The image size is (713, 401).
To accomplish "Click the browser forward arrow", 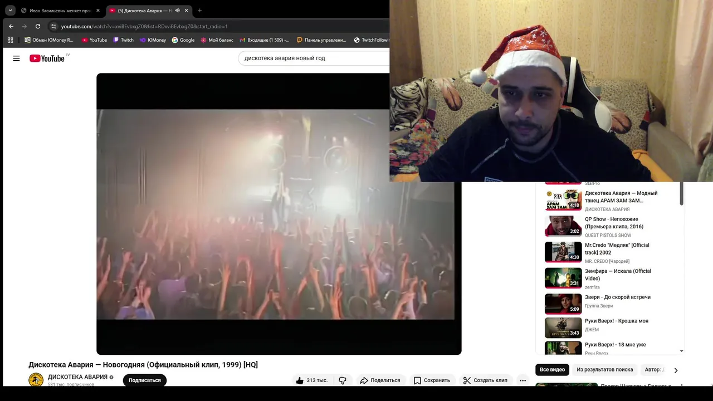I will click(24, 26).
